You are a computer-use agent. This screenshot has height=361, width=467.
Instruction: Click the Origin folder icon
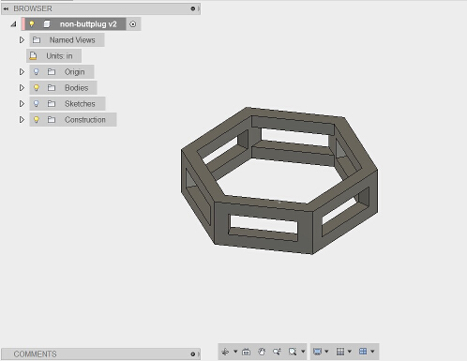[x=52, y=72]
